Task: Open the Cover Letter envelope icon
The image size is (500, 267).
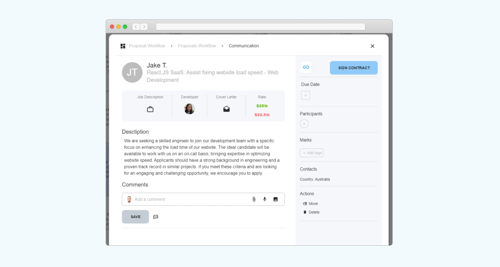Action: tap(227, 109)
